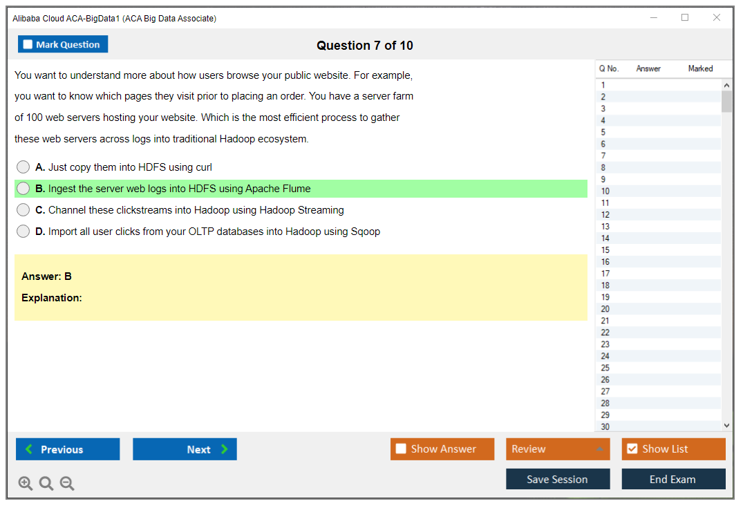
Task: Click the zoom out magnifier icon
Action: pyautogui.click(x=67, y=484)
